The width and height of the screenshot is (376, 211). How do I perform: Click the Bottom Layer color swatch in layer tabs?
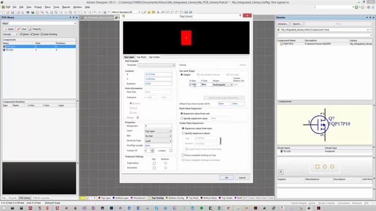tap(113, 198)
